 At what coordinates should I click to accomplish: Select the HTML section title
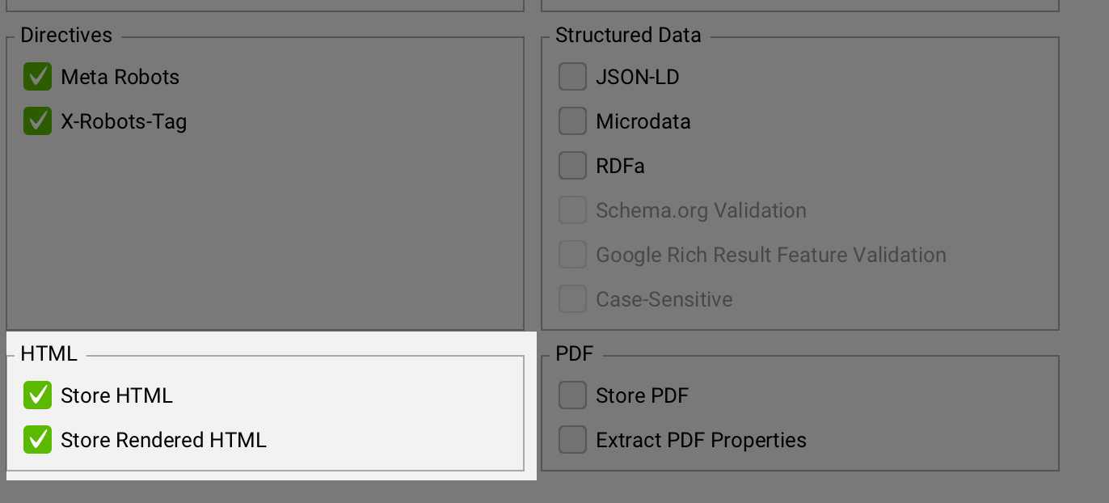pos(48,353)
